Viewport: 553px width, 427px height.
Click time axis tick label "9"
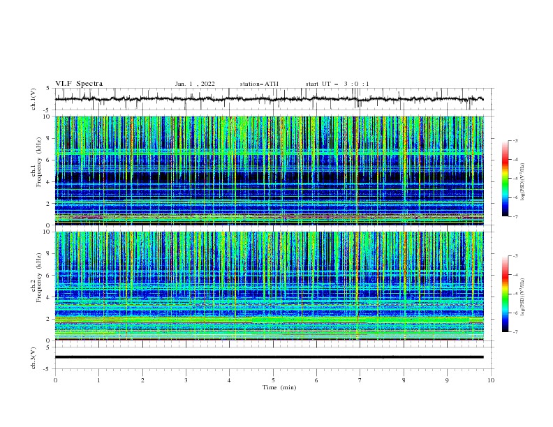(447, 380)
